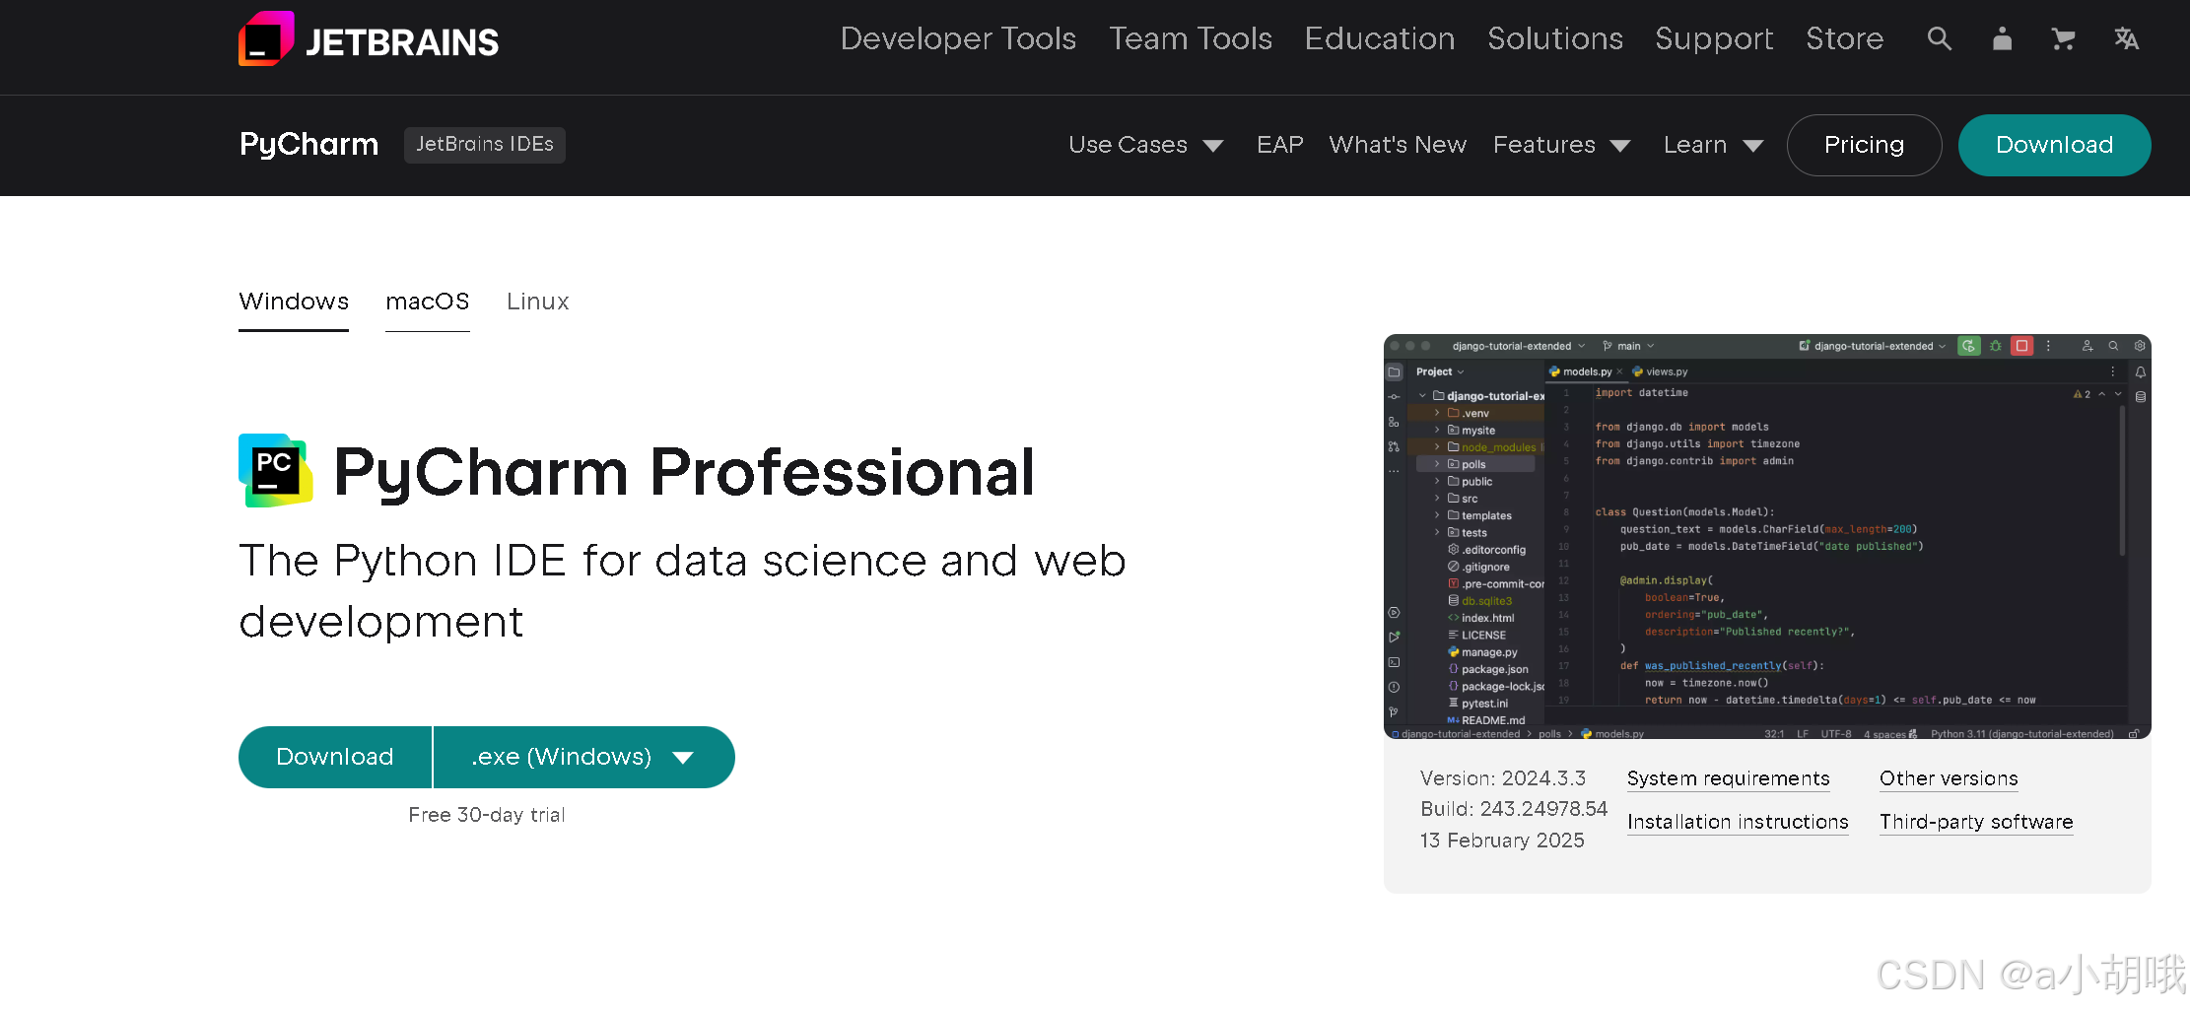Click the PyCharm PC product logo
The height and width of the screenshot is (1010, 2190).
tap(275, 471)
